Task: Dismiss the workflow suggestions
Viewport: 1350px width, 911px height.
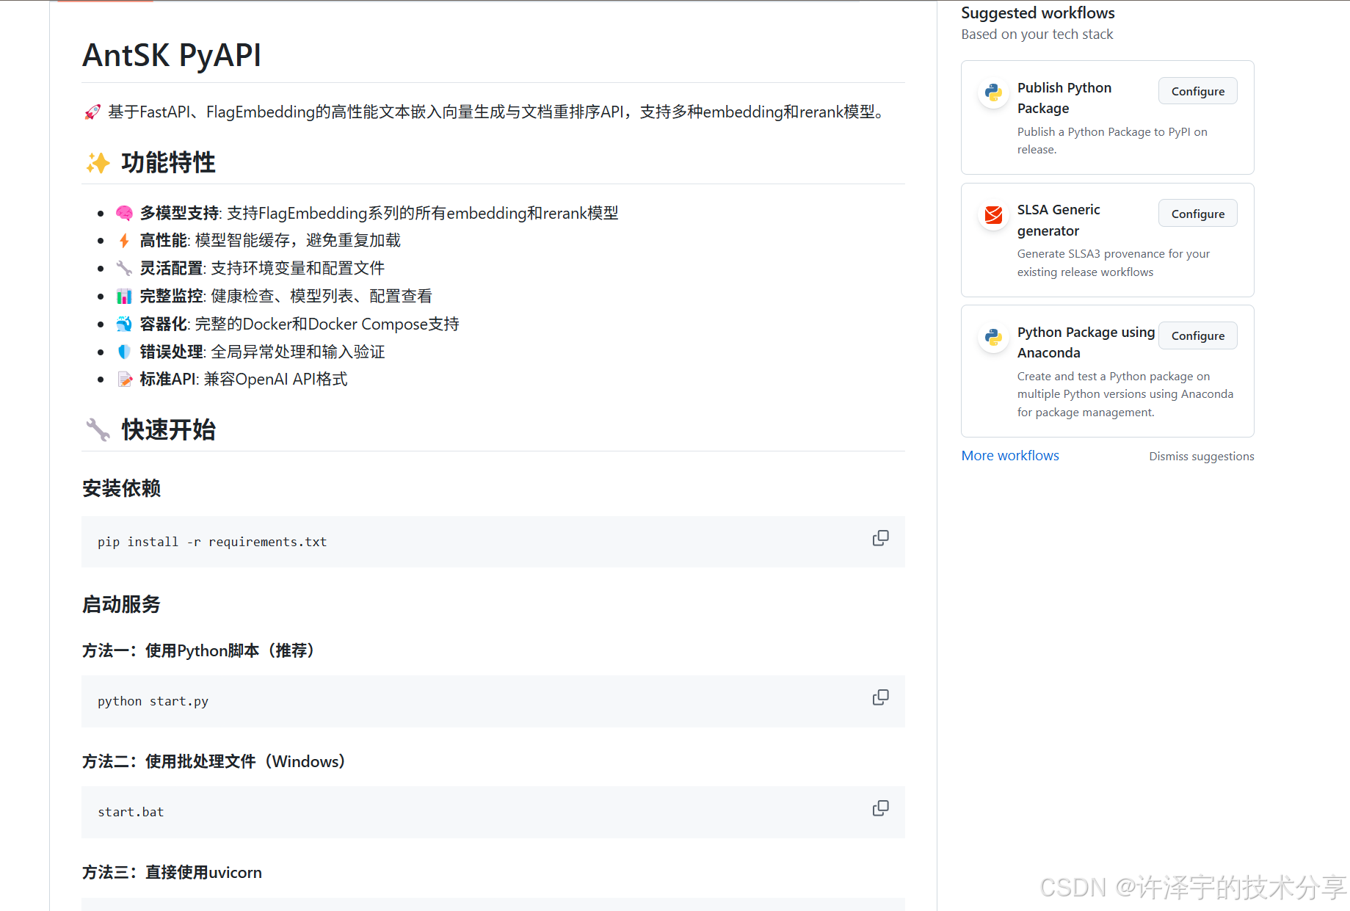Action: (1201, 456)
